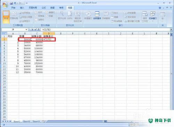The width and height of the screenshot is (174, 127).
Task: Open the Insert ribbon tab
Action: [x=22, y=8]
